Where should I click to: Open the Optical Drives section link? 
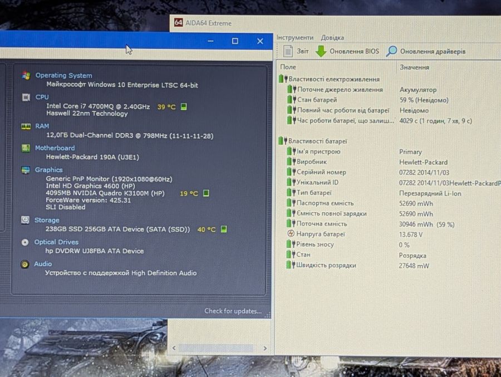point(56,242)
